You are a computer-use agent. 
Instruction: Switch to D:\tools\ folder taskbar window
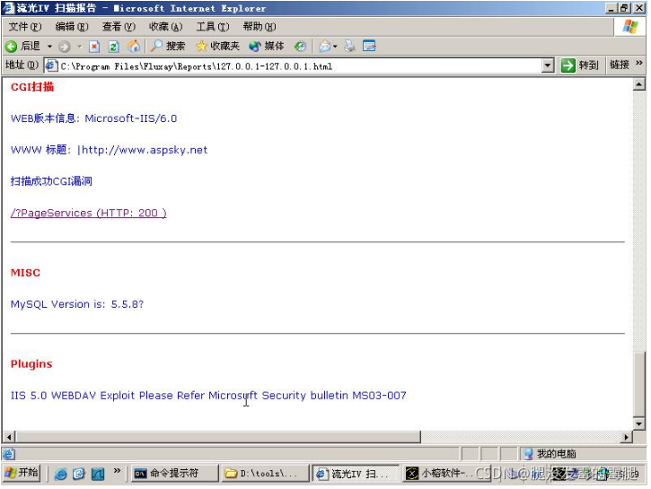coord(265,473)
